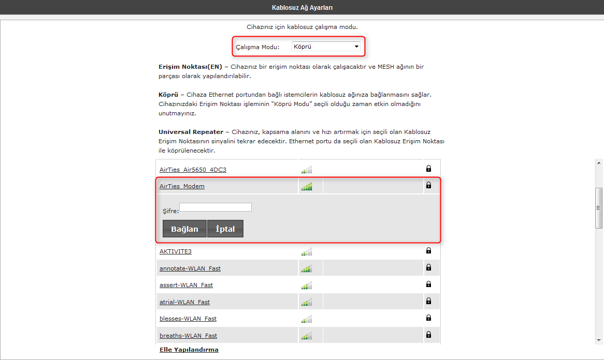Screen dimensions: 604x360
Task: Click inside the Şifre input field
Action: 215,207
